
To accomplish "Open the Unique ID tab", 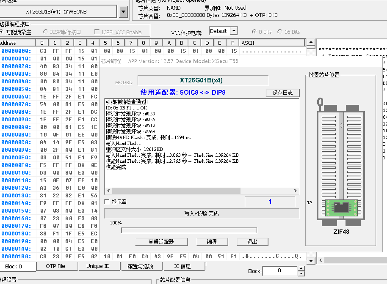I will tap(97, 266).
